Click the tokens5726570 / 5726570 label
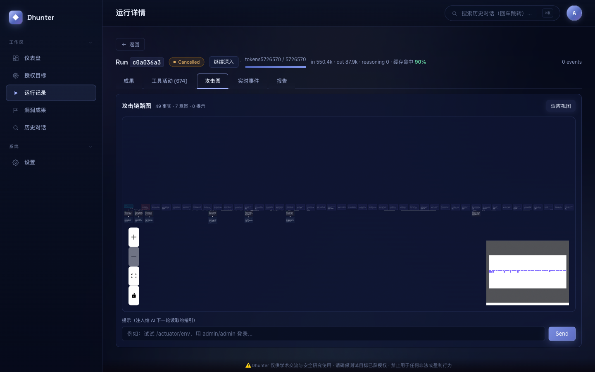Screen dimensions: 595x372 [276, 60]
